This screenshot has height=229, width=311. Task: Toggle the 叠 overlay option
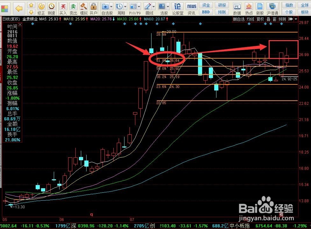pos(268,19)
